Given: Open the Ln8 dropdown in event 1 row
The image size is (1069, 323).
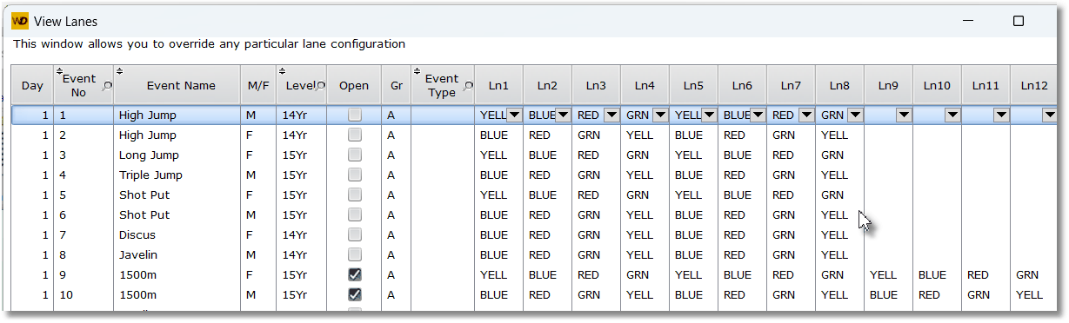Looking at the screenshot, I should coord(855,115).
